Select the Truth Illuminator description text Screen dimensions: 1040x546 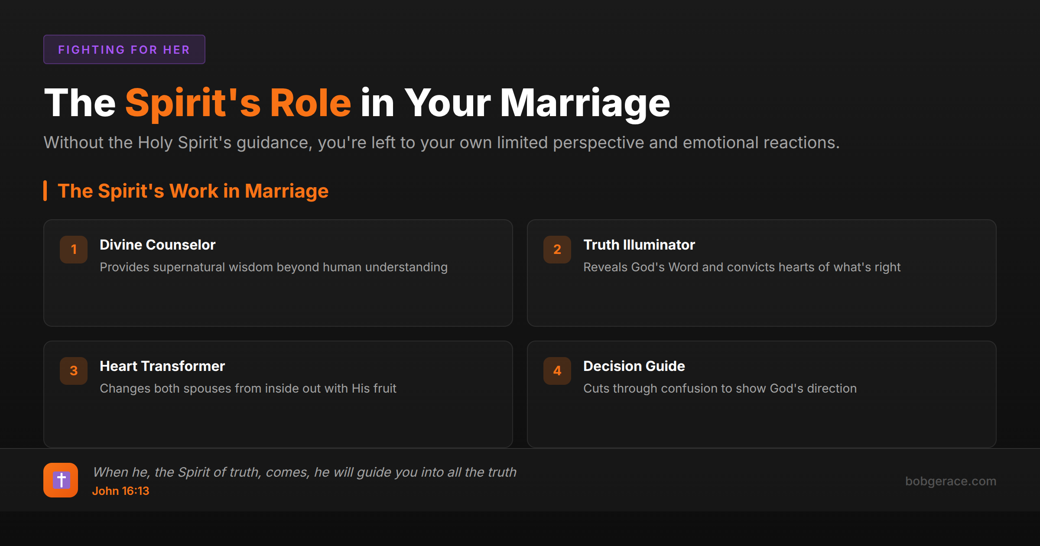(x=742, y=267)
